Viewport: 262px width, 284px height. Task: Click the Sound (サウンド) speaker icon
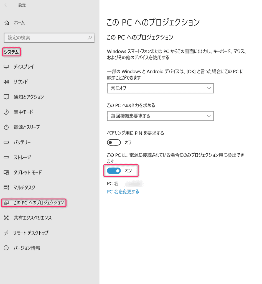pyautogui.click(x=6, y=82)
